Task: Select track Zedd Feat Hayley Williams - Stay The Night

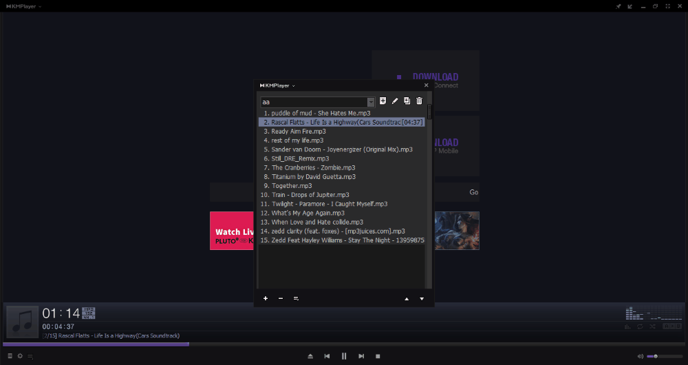Action: (341, 240)
